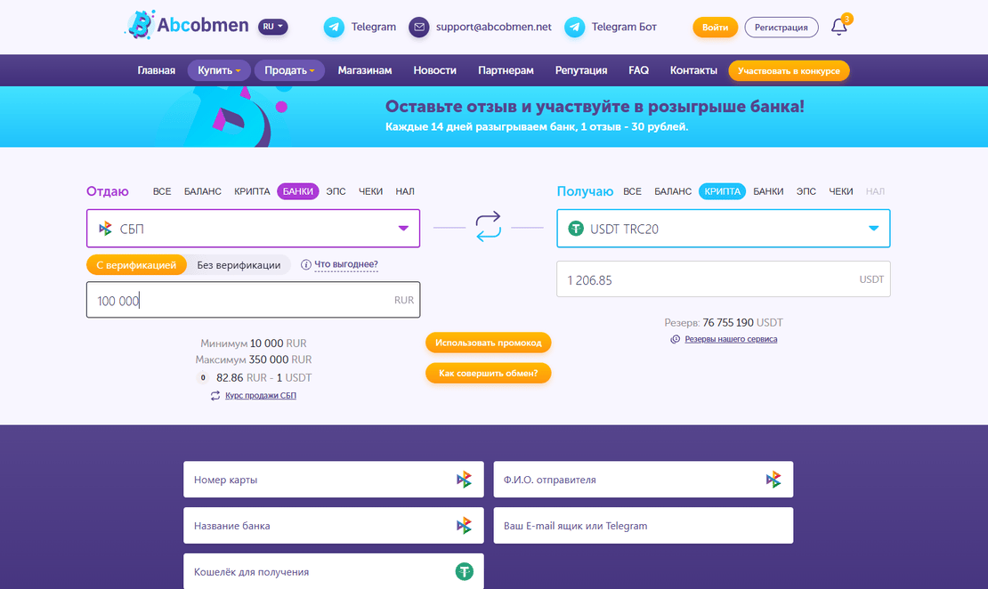
Task: Click the info icon beside Что выгоднее
Action: click(306, 264)
